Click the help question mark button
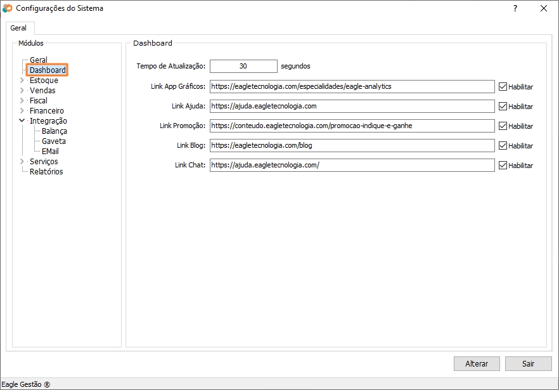Screen dimensions: 559x390 coord(515,9)
